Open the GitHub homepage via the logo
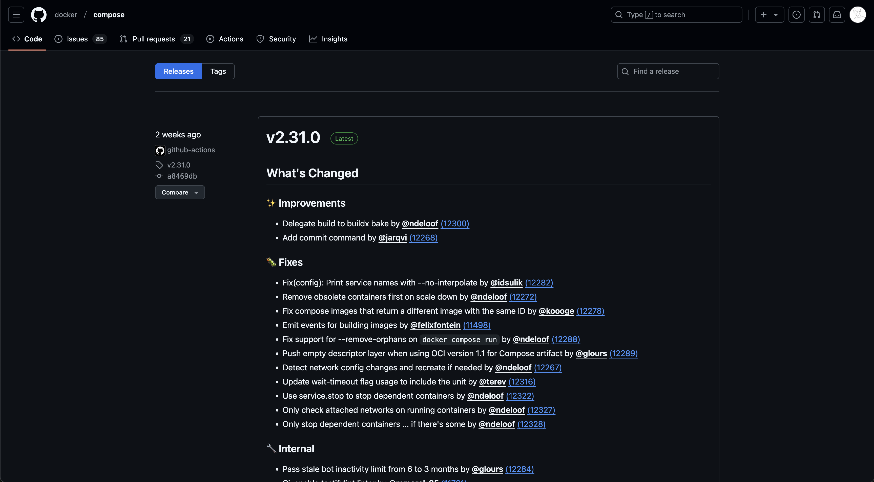The image size is (874, 482). (x=39, y=15)
